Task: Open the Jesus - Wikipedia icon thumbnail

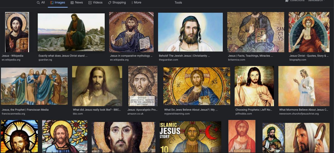Action: [17, 32]
